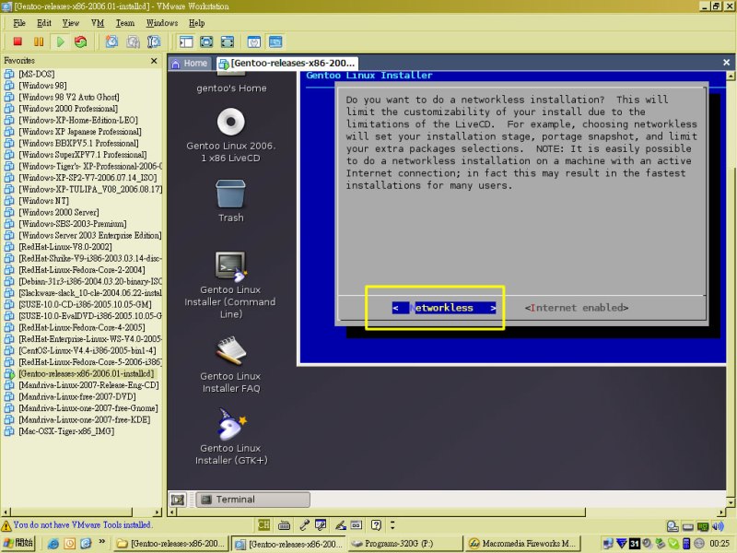
Task: Click the CH input language indicator
Action: 263,524
